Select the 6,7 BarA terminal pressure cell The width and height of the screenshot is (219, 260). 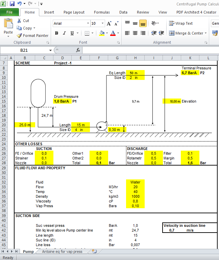point(190,73)
